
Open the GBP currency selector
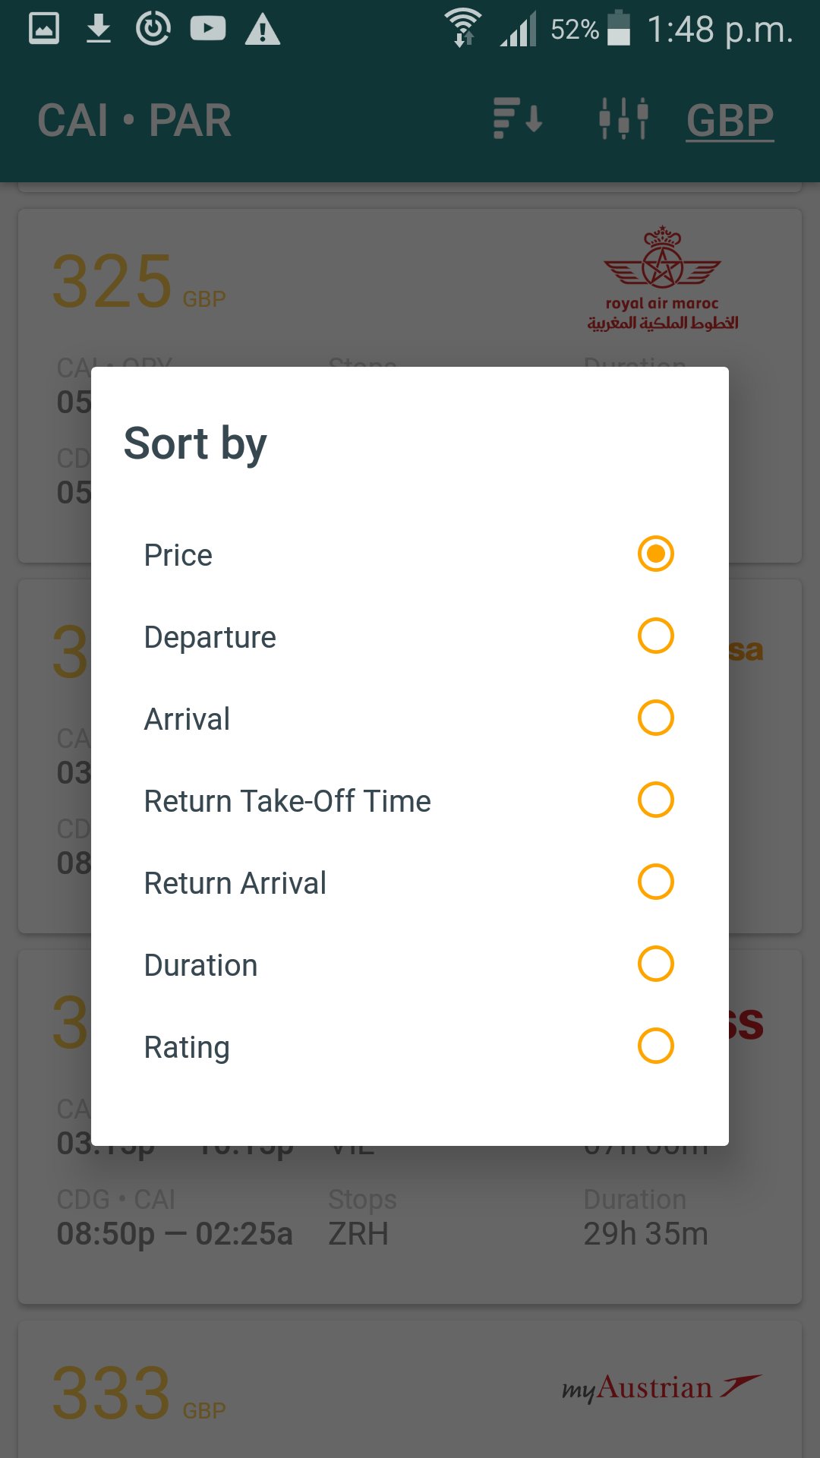coord(730,121)
